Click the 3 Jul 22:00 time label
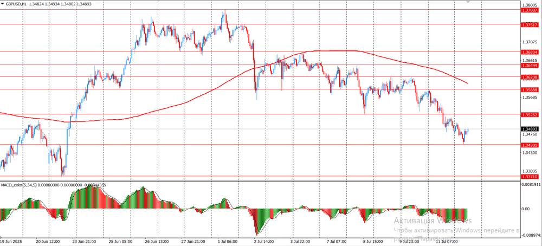Screen dimensions: 542x246 [299, 241]
